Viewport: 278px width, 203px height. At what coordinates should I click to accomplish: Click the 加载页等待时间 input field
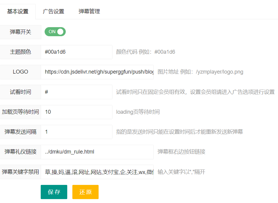click(x=77, y=112)
